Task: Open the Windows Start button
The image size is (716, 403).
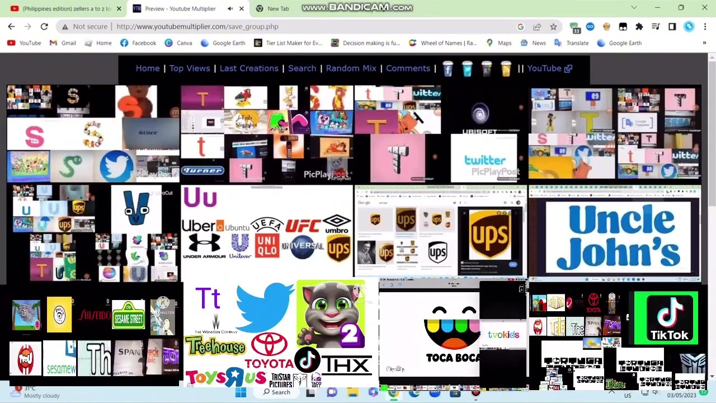Action: click(x=241, y=392)
